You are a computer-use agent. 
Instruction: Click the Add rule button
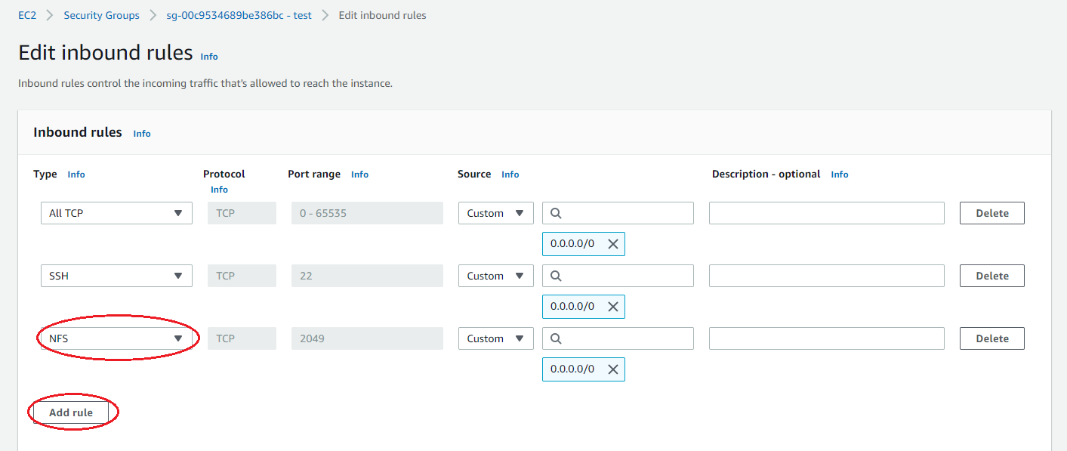tap(71, 412)
